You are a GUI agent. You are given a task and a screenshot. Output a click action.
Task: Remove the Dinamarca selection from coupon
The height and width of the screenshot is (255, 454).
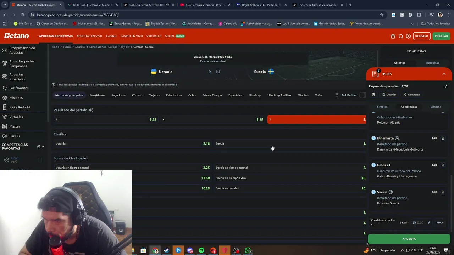(443, 138)
